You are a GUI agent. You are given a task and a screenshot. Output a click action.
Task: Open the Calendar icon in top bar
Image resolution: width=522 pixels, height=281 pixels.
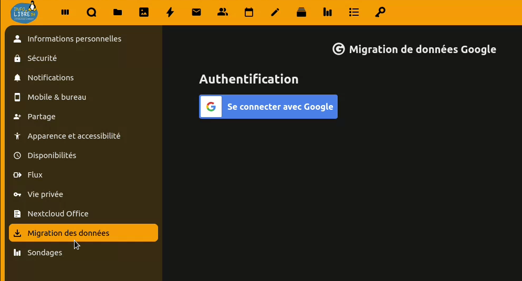point(249,12)
